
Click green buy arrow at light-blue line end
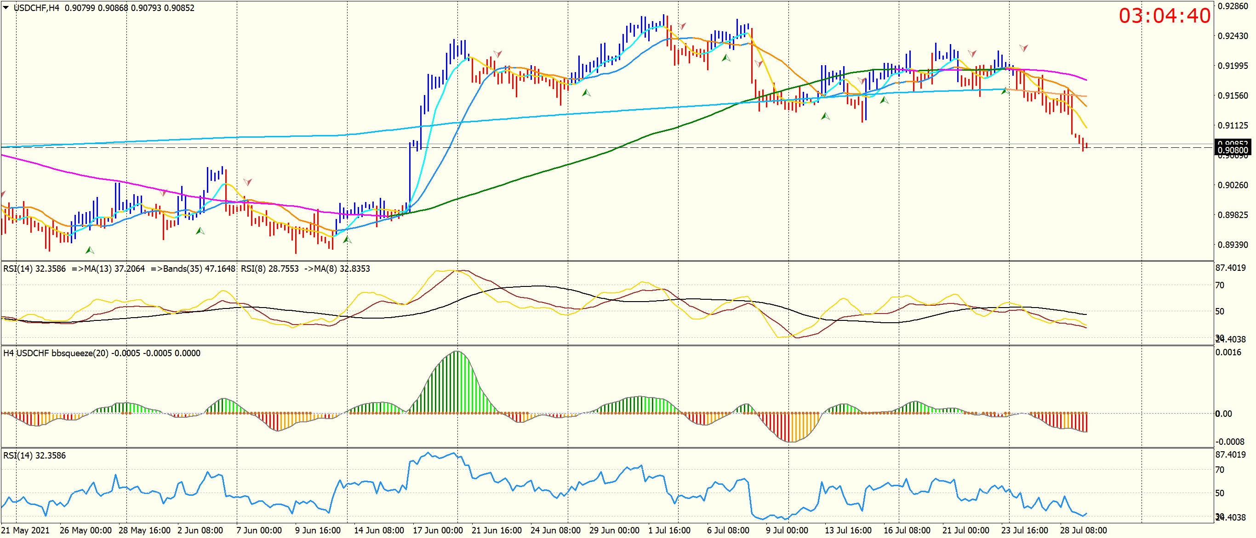(1005, 91)
